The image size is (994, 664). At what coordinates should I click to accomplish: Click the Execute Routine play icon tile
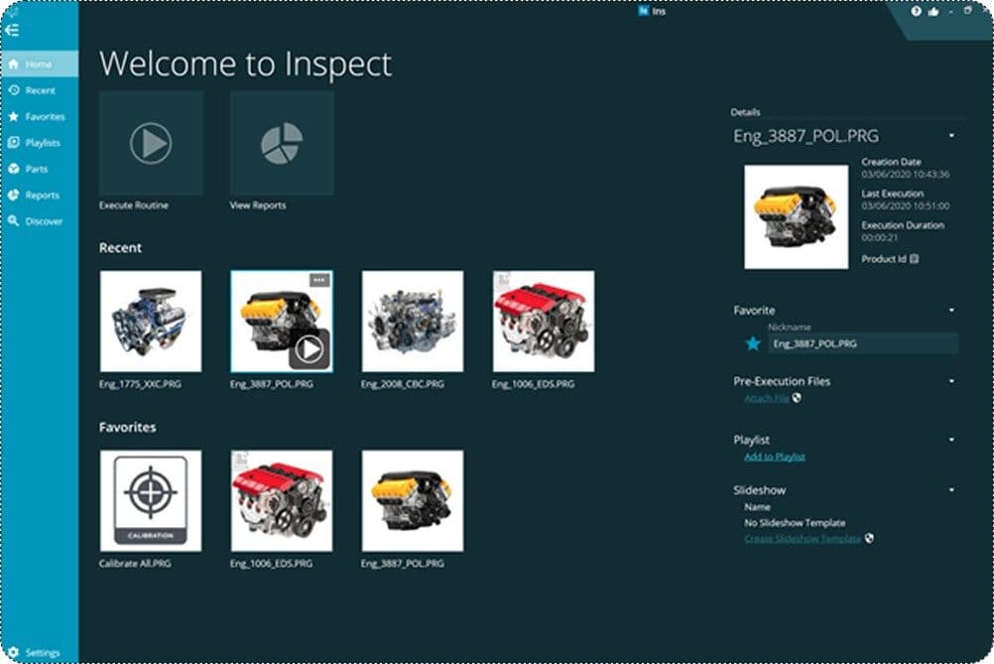click(151, 144)
